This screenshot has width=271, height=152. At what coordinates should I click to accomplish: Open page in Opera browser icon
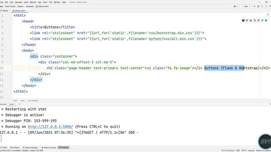(258, 20)
